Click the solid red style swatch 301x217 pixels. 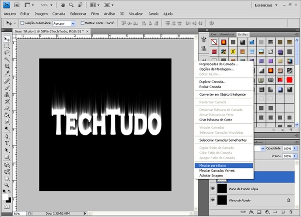tap(289, 80)
